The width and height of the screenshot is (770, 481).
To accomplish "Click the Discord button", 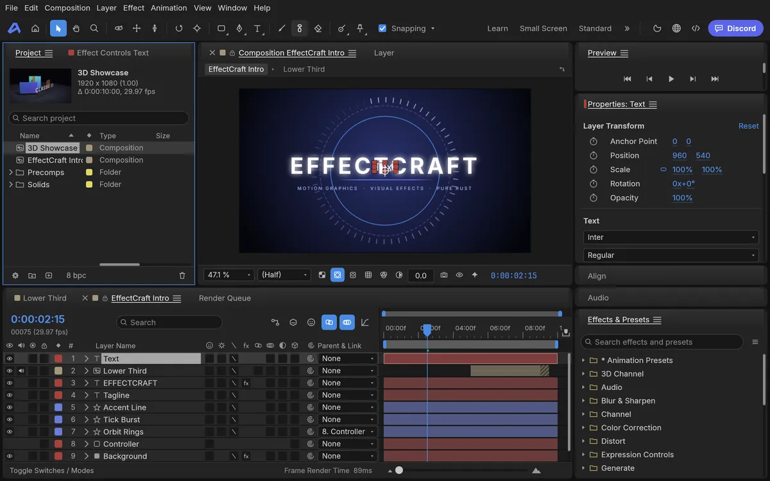I will pos(735,28).
